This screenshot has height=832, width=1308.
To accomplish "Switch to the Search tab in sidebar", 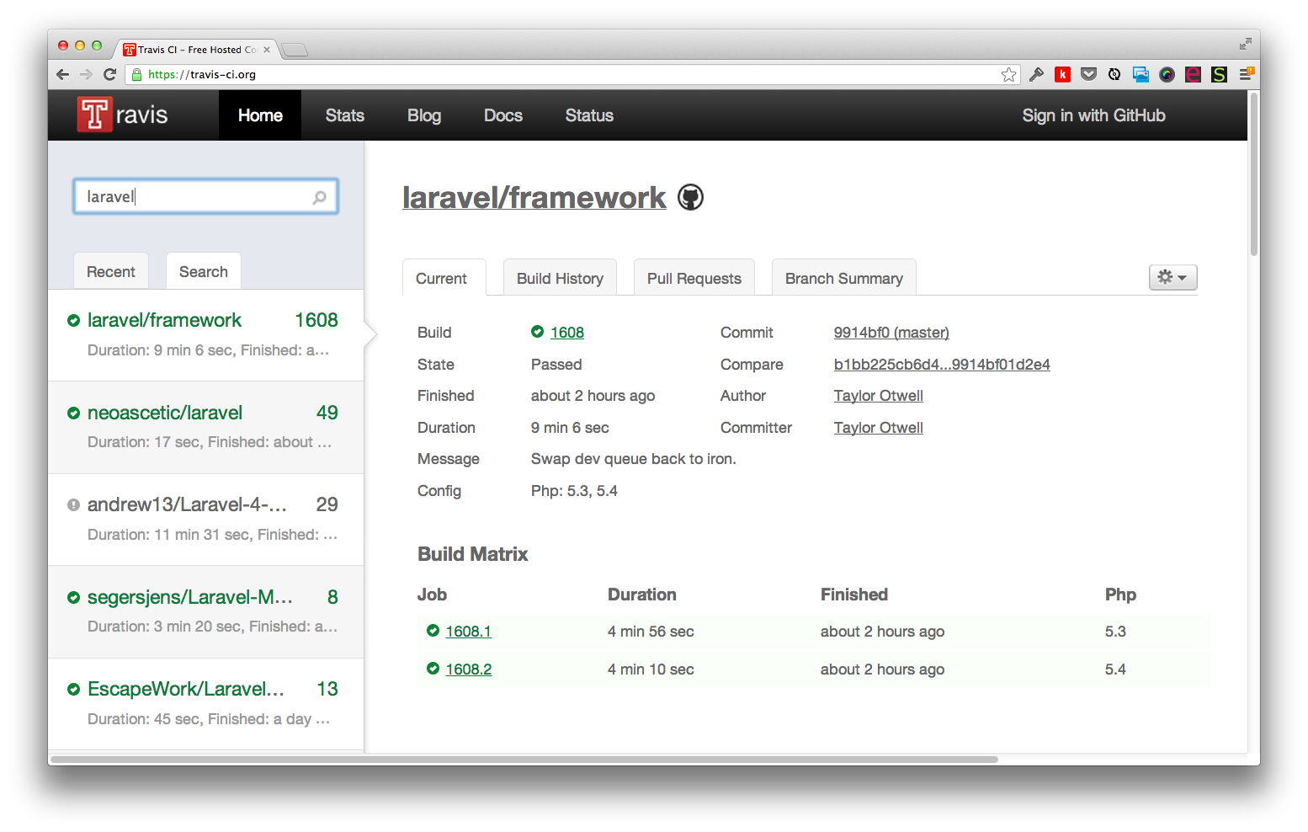I will click(204, 271).
